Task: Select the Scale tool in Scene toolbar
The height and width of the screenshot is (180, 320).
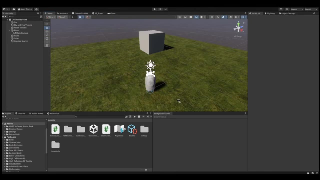Action: coord(47,38)
